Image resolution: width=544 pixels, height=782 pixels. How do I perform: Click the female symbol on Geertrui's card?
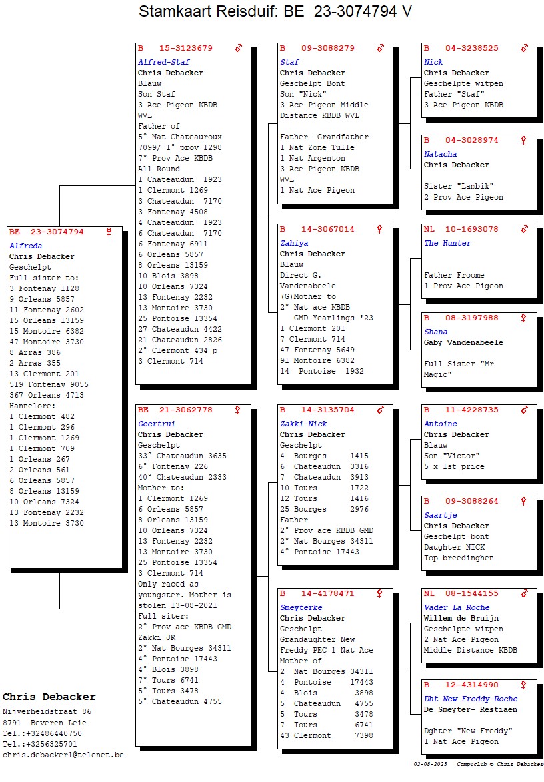[x=237, y=410]
